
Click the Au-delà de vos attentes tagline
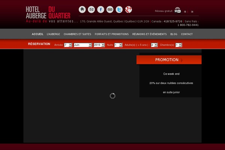click(x=52, y=21)
